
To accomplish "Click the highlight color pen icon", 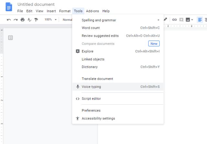I will point(165,19).
